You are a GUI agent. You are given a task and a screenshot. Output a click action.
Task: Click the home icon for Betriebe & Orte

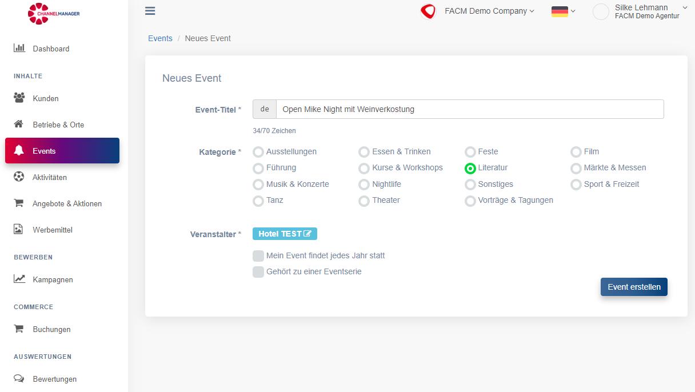pyautogui.click(x=19, y=124)
